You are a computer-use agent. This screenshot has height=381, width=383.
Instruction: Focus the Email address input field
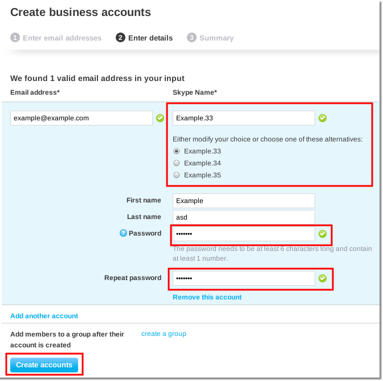point(82,118)
